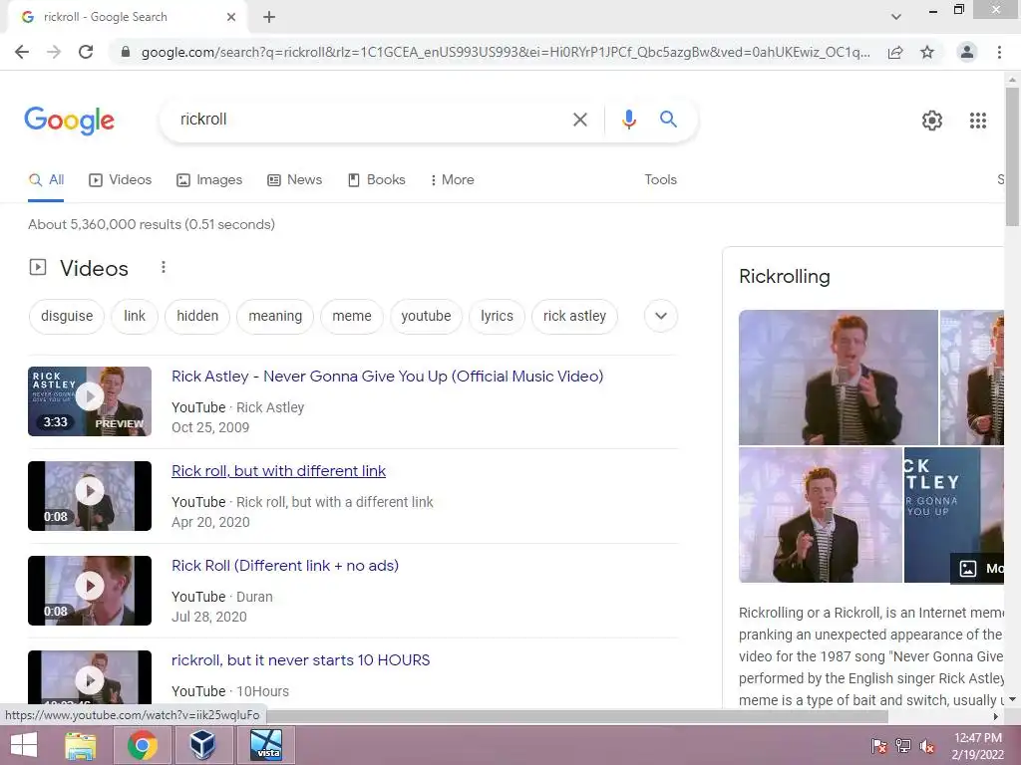Clear the search box with X icon
Viewport: 1021px width, 765px height.
click(x=579, y=120)
